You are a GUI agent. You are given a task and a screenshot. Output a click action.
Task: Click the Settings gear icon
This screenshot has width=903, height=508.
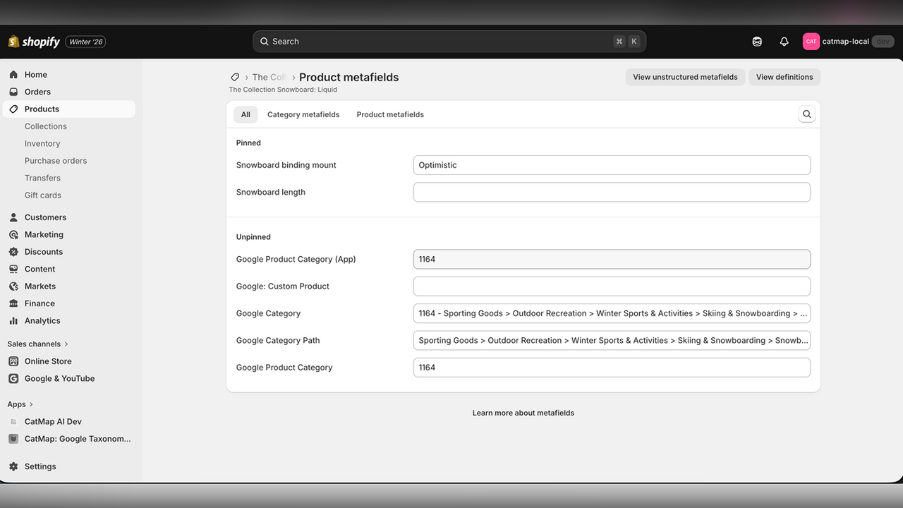point(13,466)
